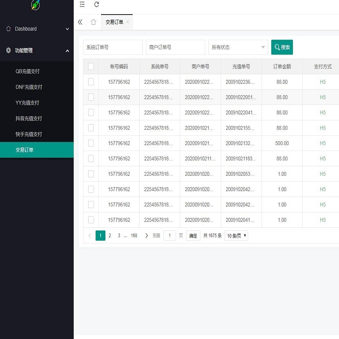Click the double-left arrow tab scroll icon
This screenshot has height=339, width=339.
pos(80,22)
